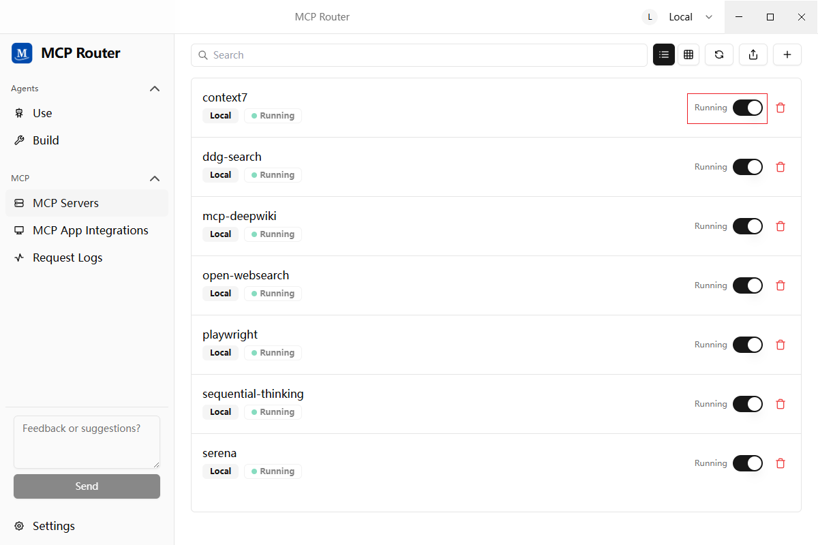Collapse the Agents section
Image resolution: width=818 pixels, height=545 pixels.
tap(155, 89)
